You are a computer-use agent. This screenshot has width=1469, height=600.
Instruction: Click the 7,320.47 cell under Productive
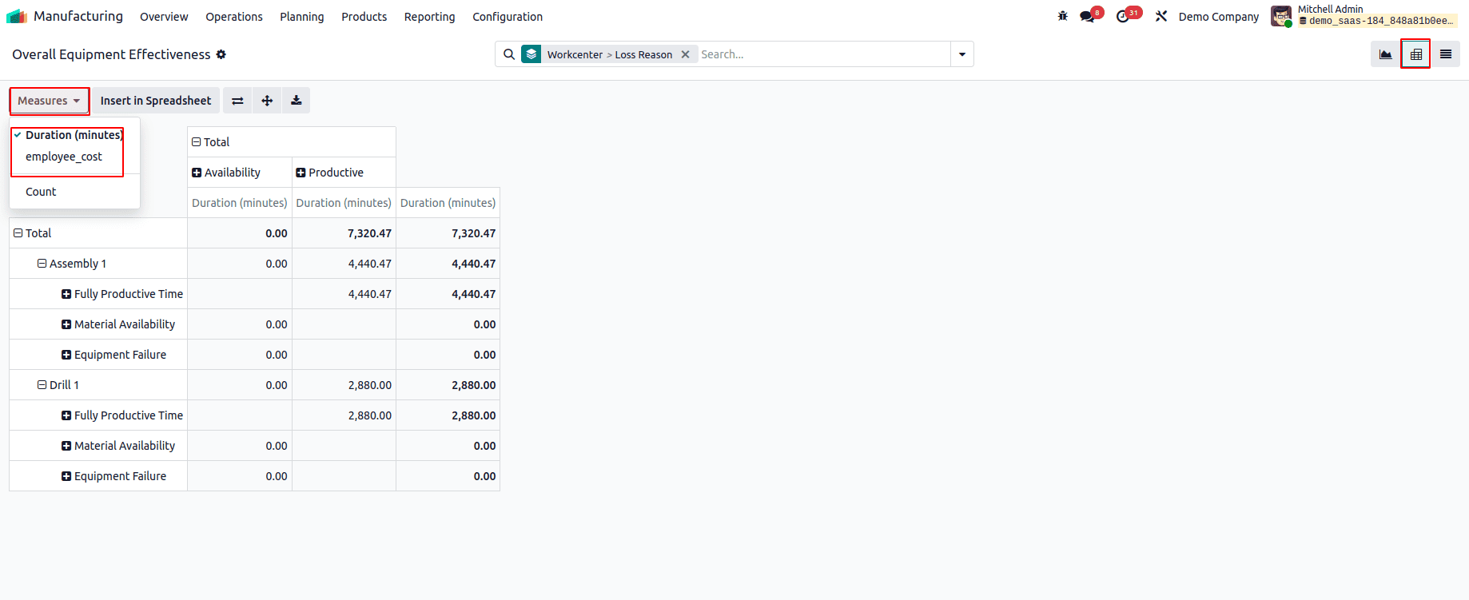(x=344, y=233)
